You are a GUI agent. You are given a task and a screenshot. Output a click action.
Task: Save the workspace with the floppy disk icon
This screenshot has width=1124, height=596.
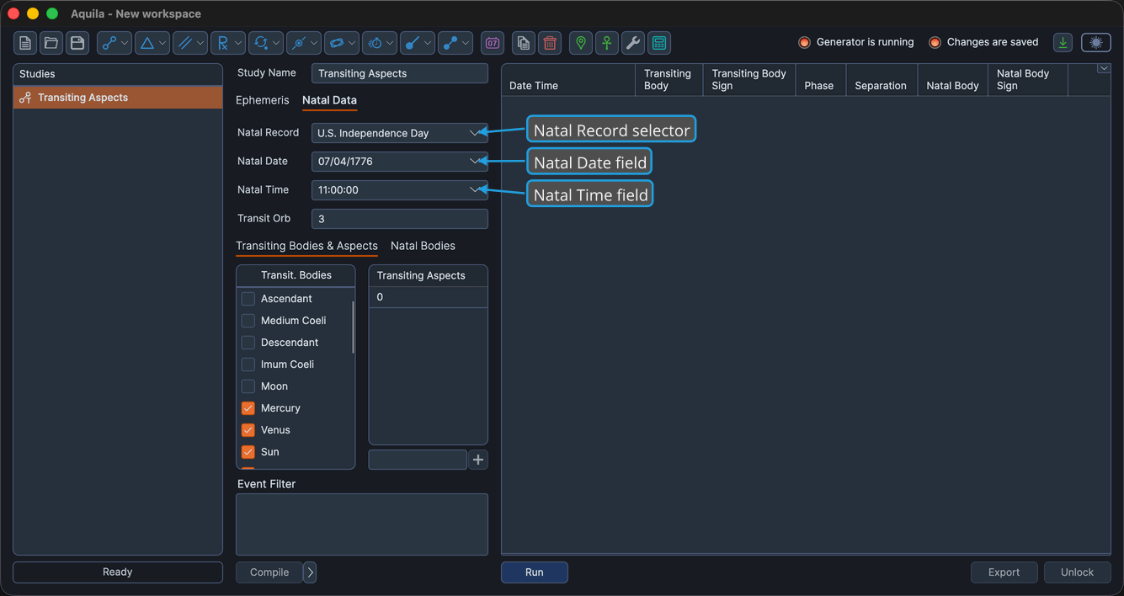tap(77, 43)
